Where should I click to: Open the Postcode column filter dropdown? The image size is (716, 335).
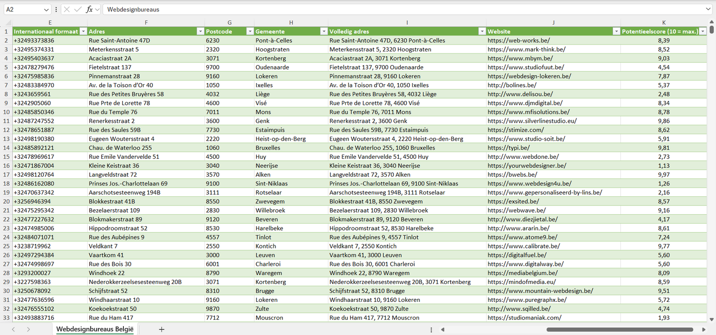250,31
